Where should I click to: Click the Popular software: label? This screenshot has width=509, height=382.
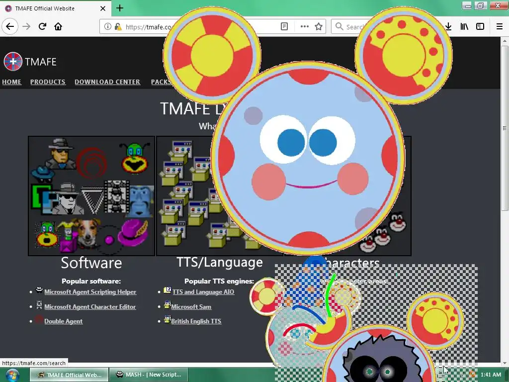pos(91,281)
